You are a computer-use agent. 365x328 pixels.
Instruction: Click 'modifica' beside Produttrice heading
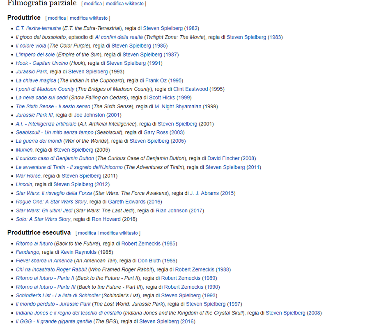pos(57,18)
